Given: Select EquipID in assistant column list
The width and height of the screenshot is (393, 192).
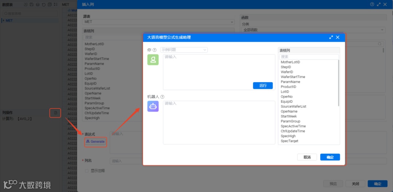Looking at the screenshot, I should [286, 102].
